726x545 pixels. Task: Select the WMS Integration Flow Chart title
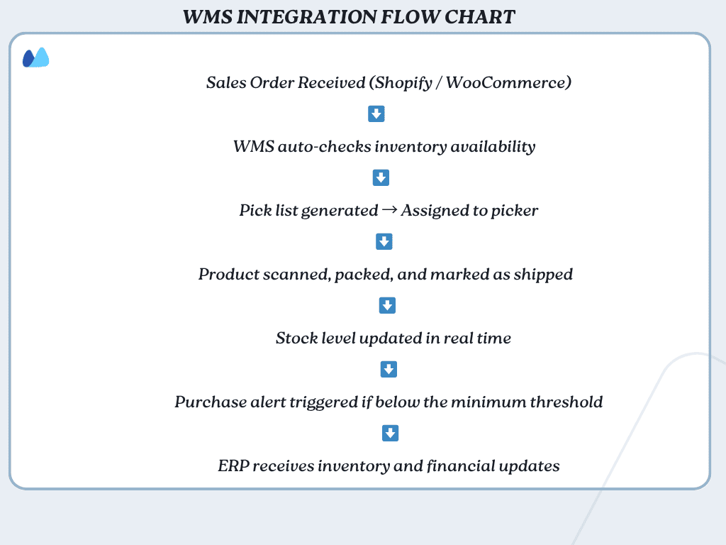click(x=349, y=17)
